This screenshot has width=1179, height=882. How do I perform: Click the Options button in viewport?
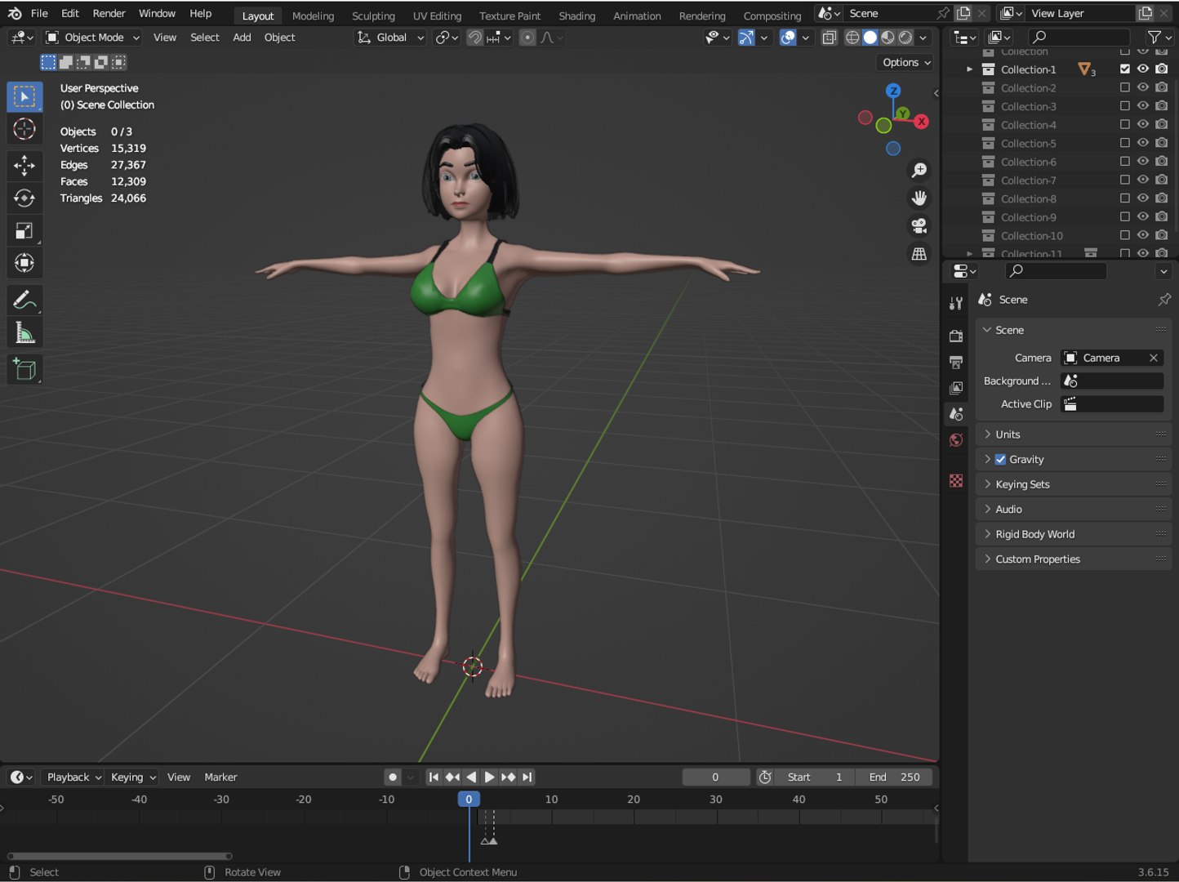click(x=906, y=62)
